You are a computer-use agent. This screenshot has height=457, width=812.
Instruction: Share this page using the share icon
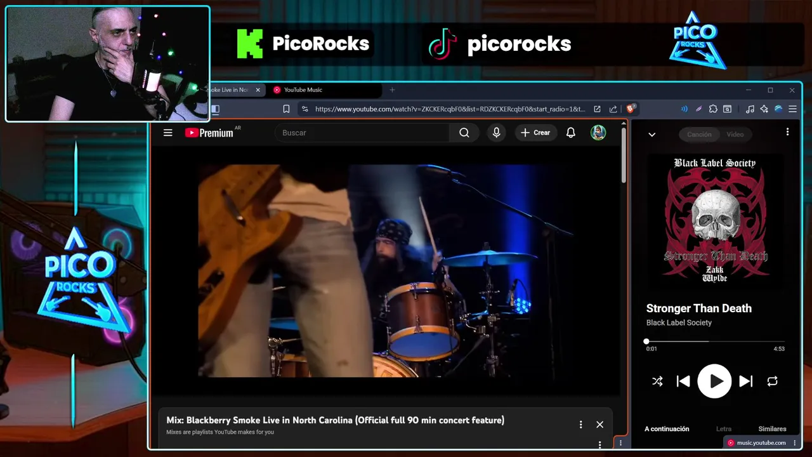pyautogui.click(x=613, y=109)
